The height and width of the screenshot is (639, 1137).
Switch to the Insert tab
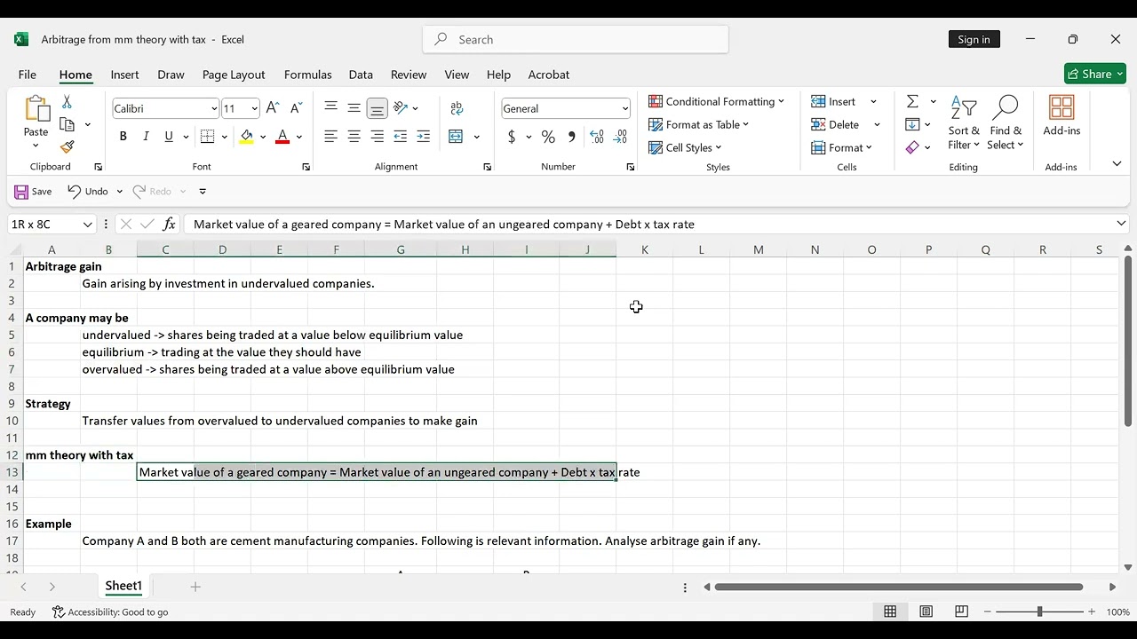tap(124, 75)
